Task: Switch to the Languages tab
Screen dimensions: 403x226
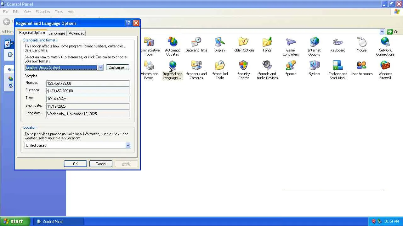Action: pyautogui.click(x=57, y=33)
